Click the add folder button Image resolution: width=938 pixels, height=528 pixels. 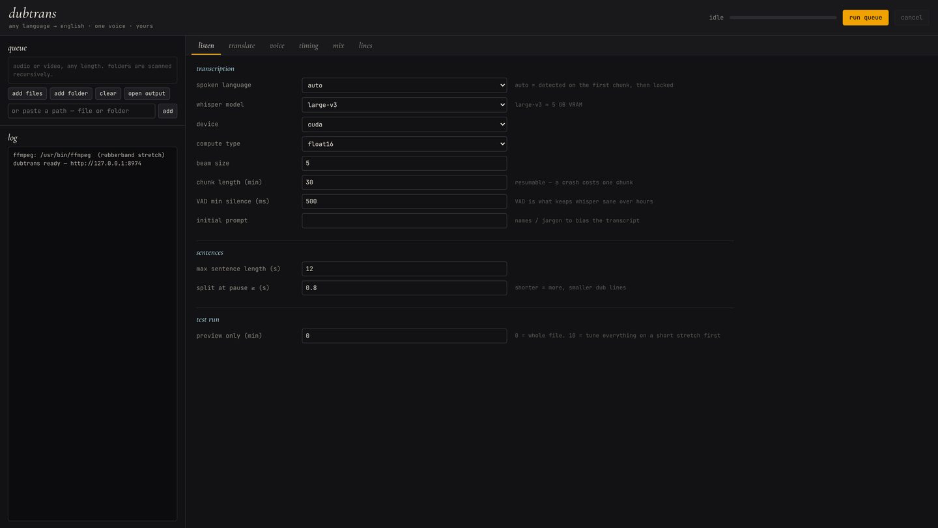click(x=71, y=94)
